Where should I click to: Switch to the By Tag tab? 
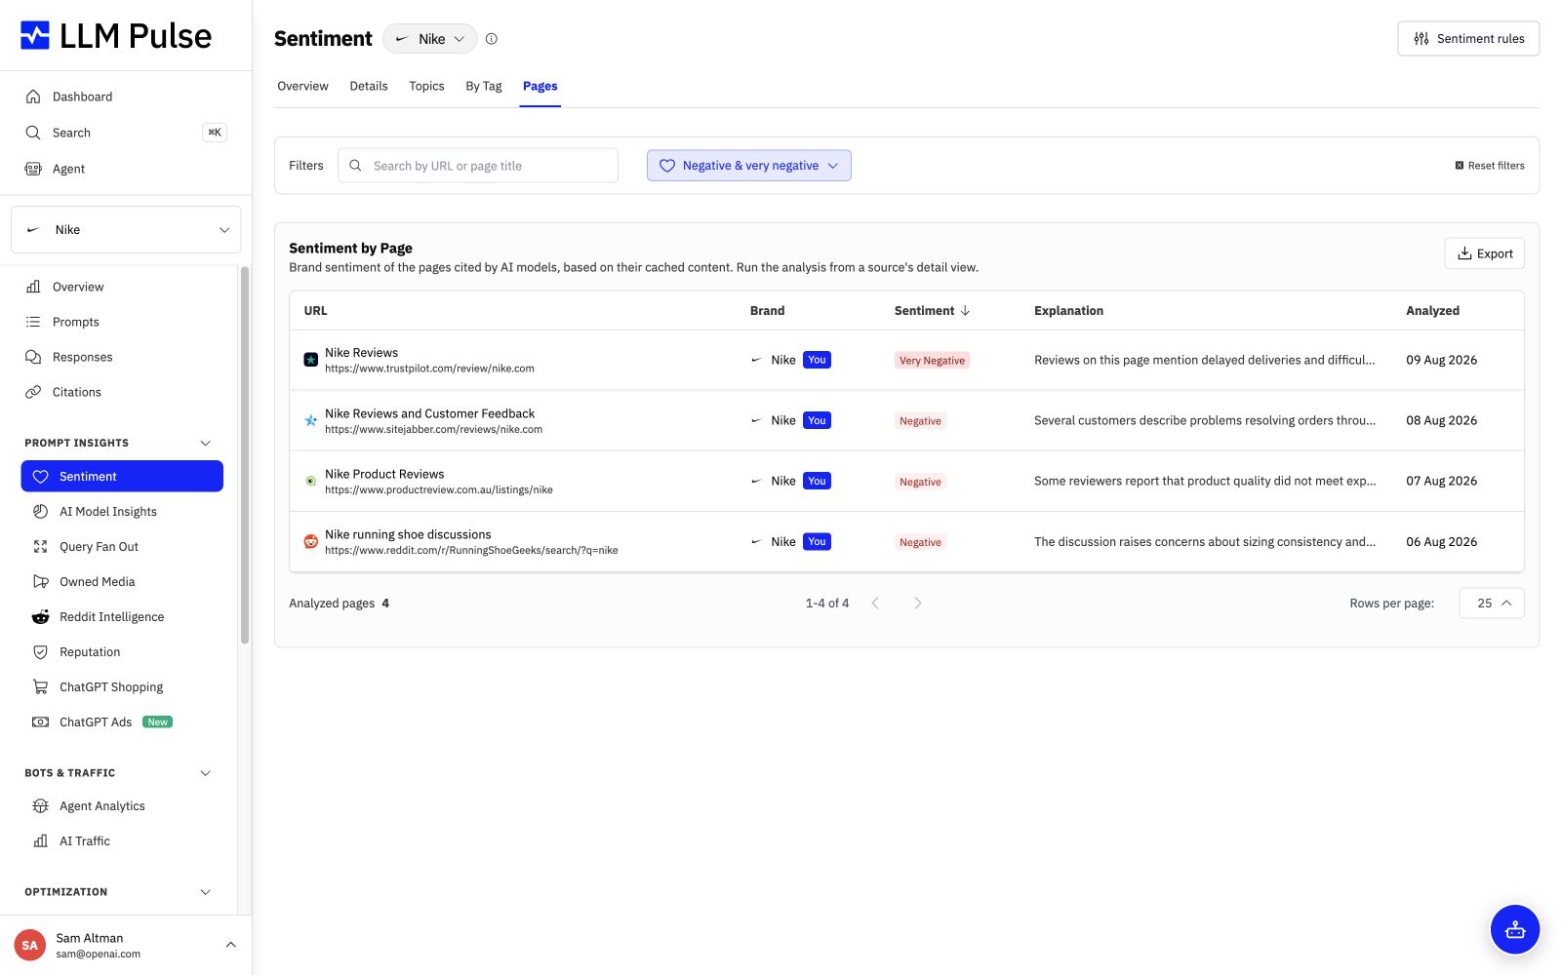tap(484, 86)
